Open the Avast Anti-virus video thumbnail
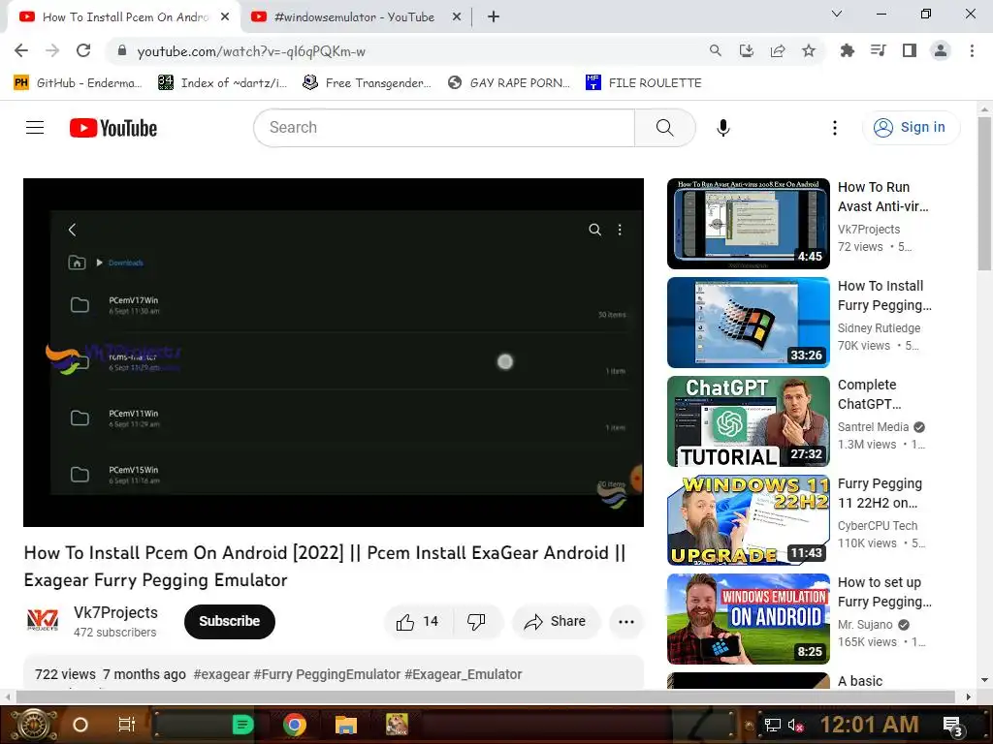 pyautogui.click(x=749, y=224)
